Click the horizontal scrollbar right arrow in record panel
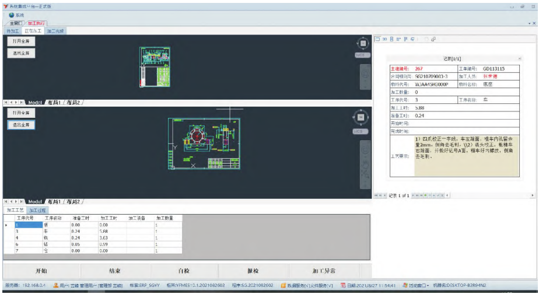The height and width of the screenshot is (294, 539). click(x=531, y=195)
